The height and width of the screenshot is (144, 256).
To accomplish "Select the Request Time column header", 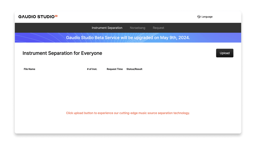I will click(x=115, y=69).
